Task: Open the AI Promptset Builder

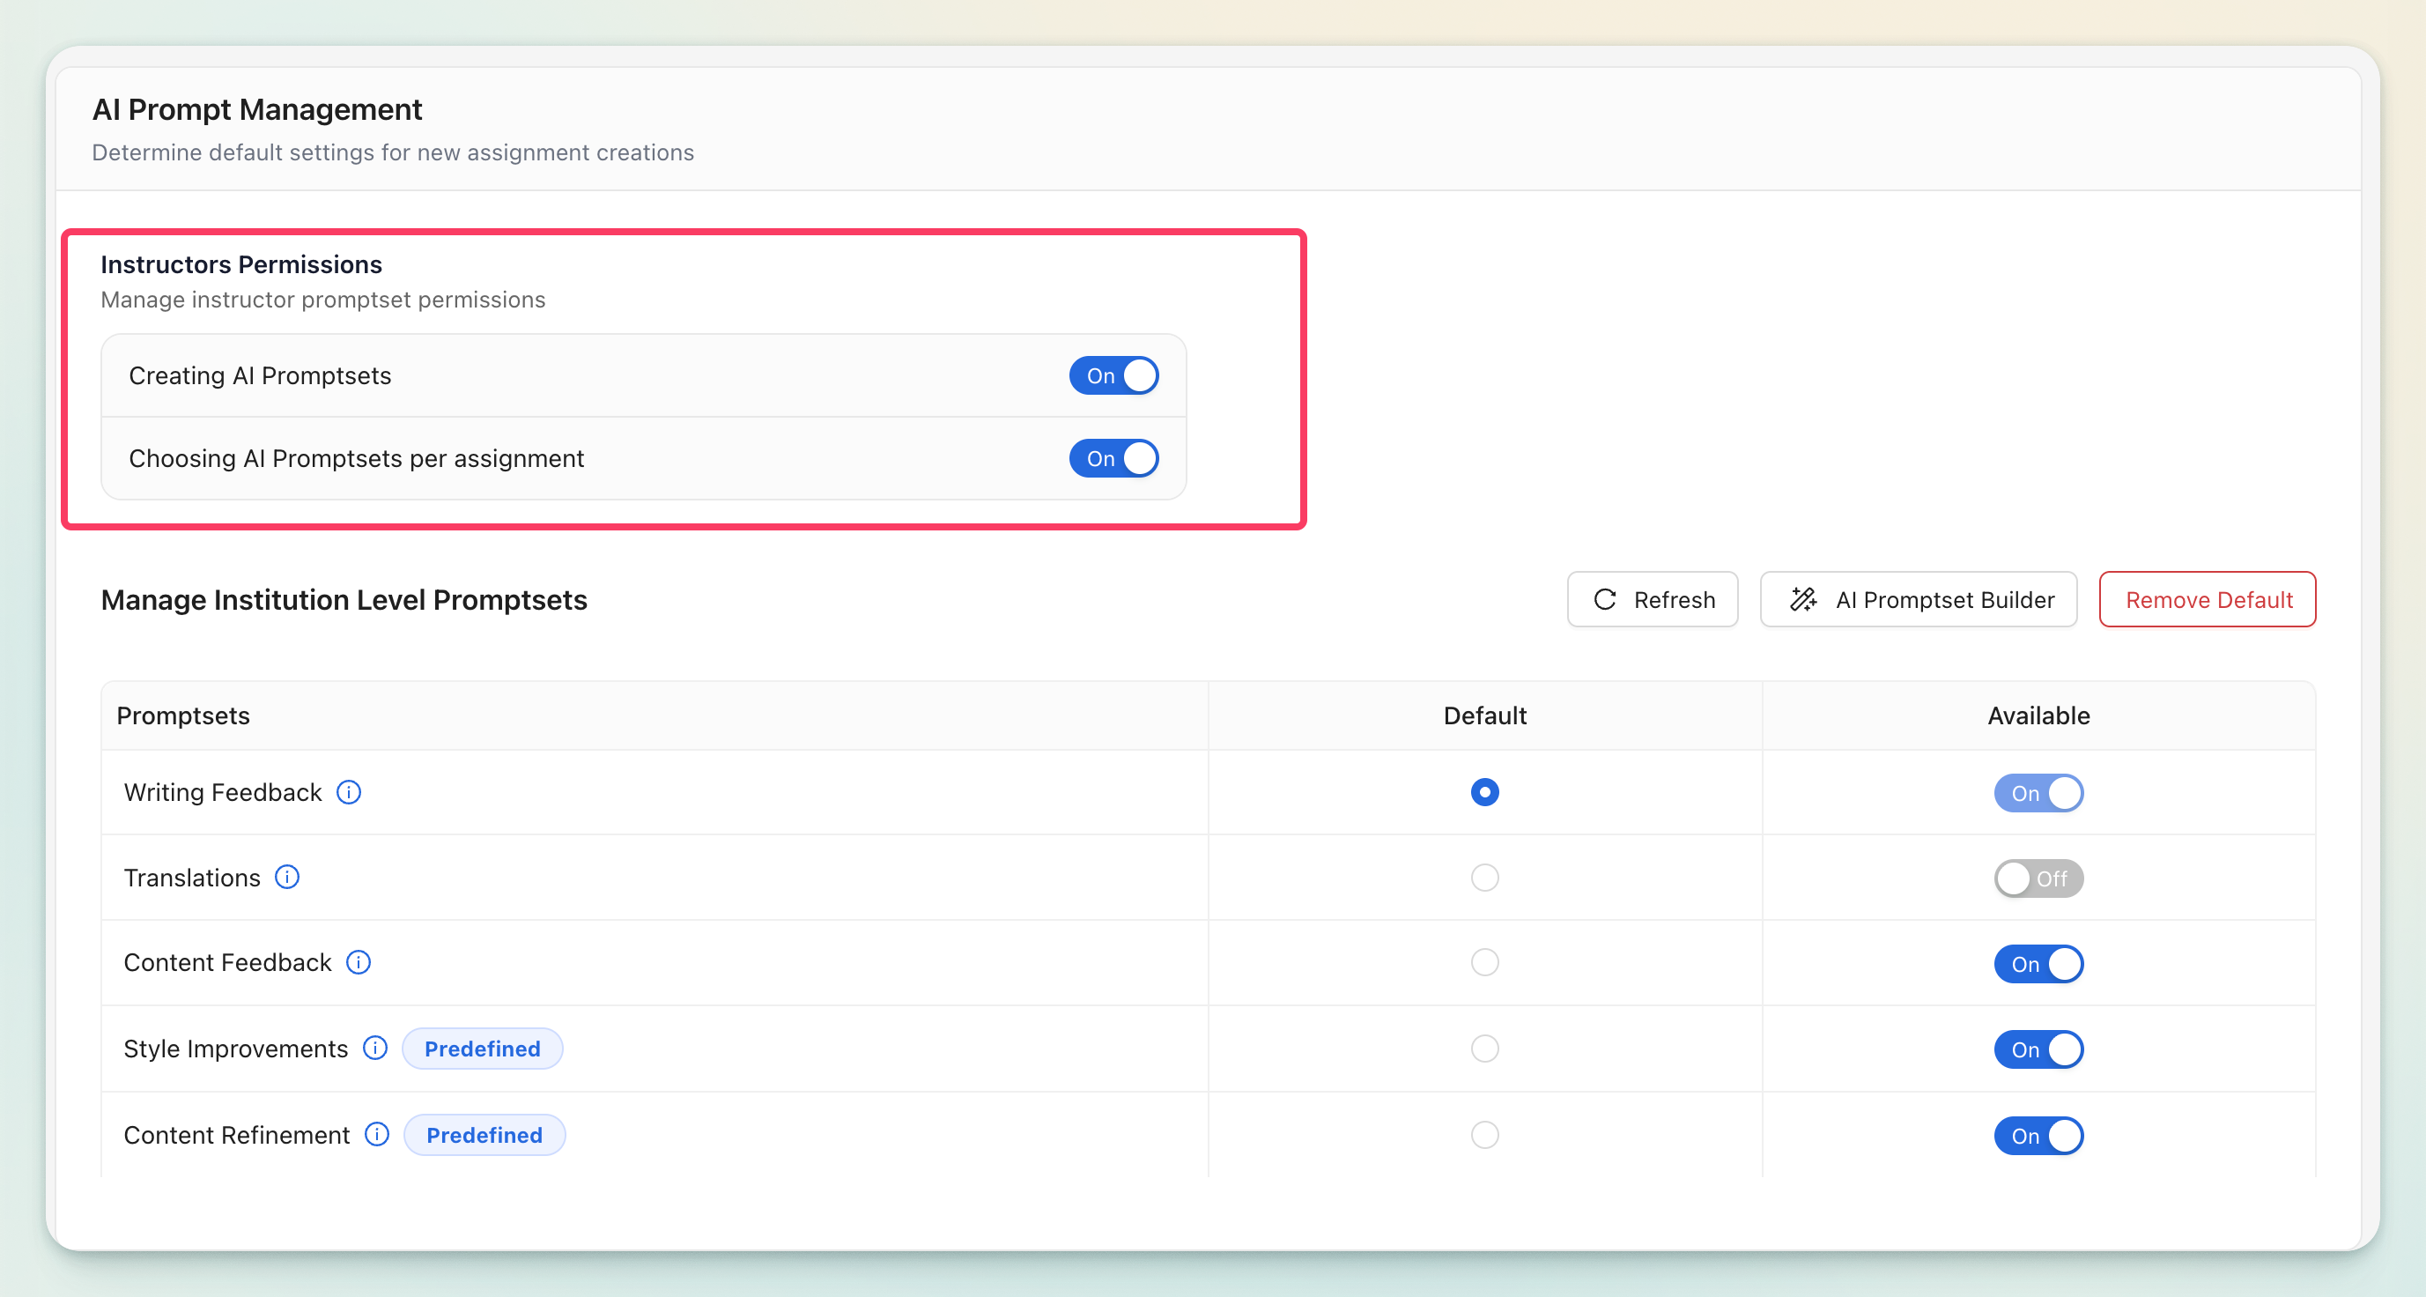Action: (1919, 599)
